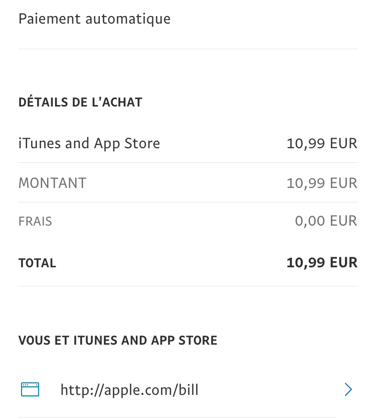Click the EUR currency in the TOTAL row
This screenshot has width=376, height=420.
tap(343, 263)
